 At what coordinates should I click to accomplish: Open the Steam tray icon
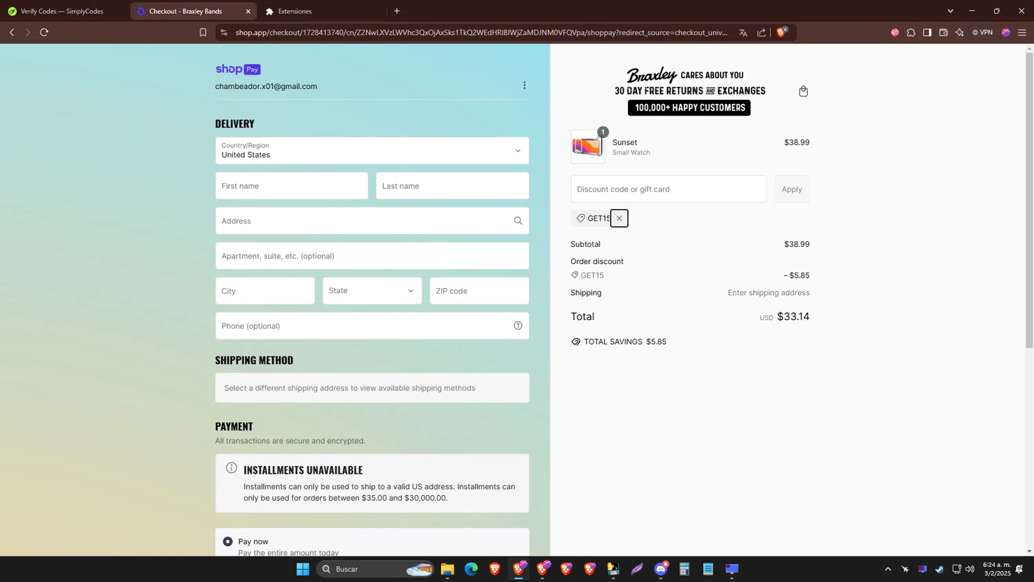point(940,569)
